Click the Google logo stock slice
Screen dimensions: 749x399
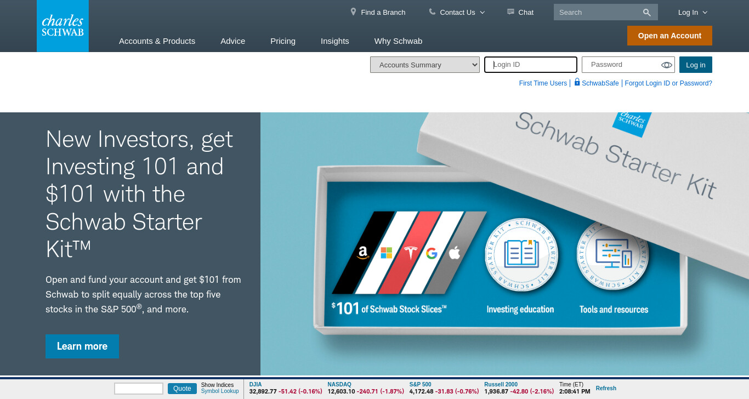tap(432, 253)
